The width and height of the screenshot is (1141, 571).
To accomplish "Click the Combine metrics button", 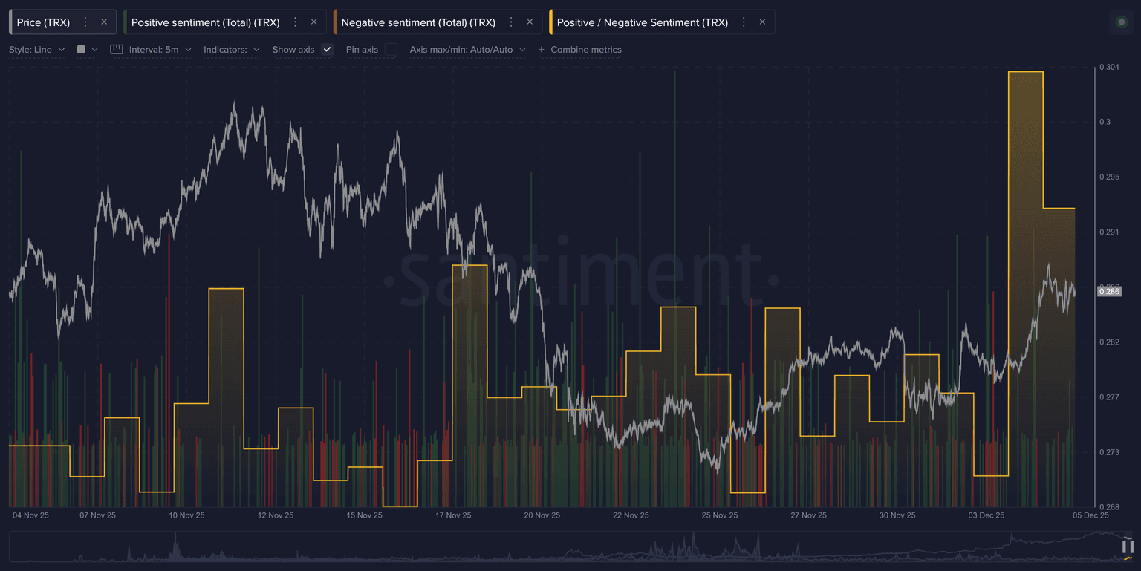I will tap(579, 50).
